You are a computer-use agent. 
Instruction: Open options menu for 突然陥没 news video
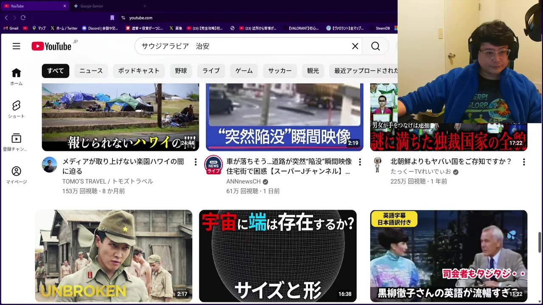click(x=360, y=162)
